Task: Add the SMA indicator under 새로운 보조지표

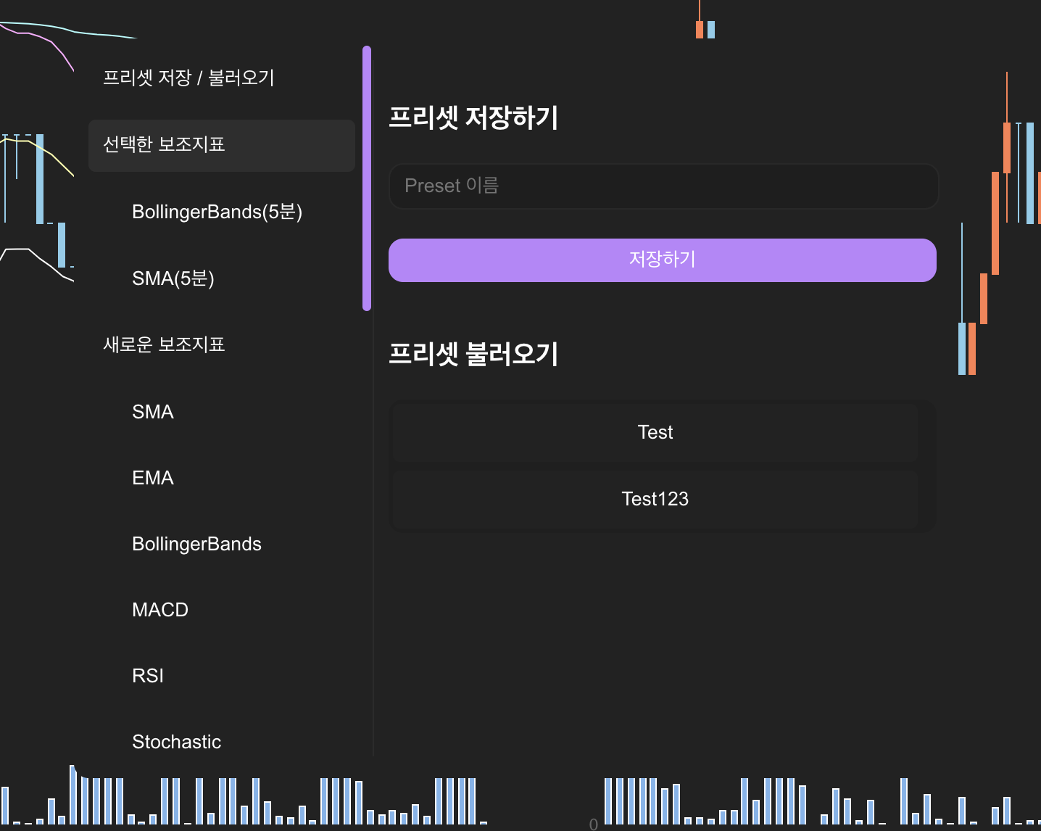Action: click(x=153, y=412)
